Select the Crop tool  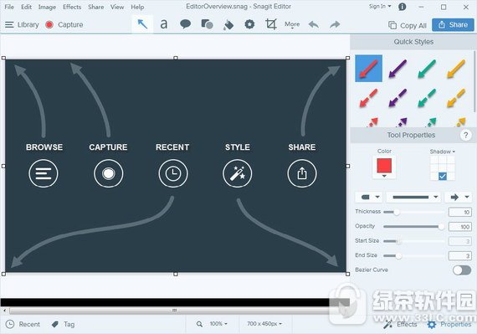pos(271,24)
